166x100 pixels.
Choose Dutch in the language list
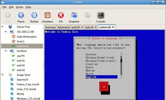(89, 74)
